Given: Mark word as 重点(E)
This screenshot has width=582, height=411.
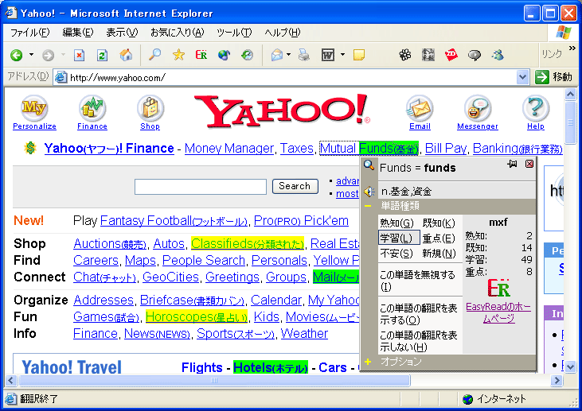Looking at the screenshot, I should [x=439, y=238].
